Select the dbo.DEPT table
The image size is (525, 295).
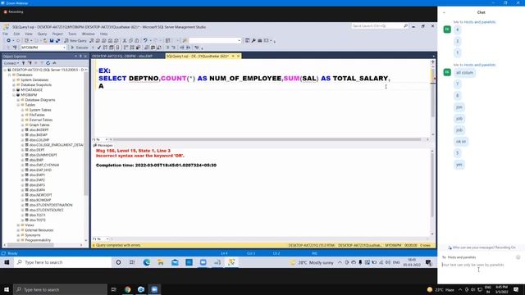pos(37,150)
